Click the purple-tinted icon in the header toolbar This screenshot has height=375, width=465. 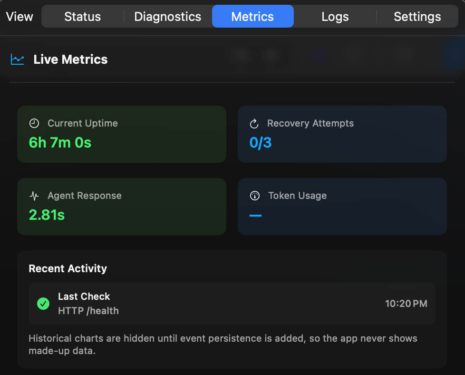320,56
